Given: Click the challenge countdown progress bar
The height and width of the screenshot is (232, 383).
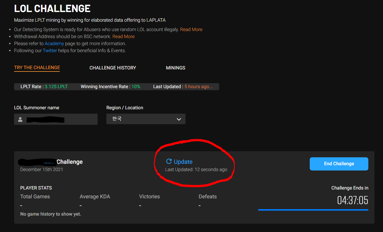Looking at the screenshot, I should point(313,210).
